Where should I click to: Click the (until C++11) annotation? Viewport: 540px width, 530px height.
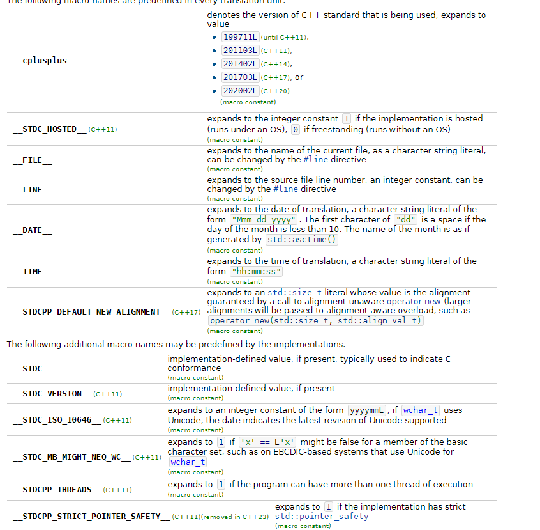pos(285,37)
